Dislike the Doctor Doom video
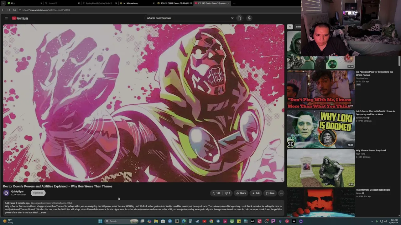The height and width of the screenshot is (225, 401). [x=228, y=193]
